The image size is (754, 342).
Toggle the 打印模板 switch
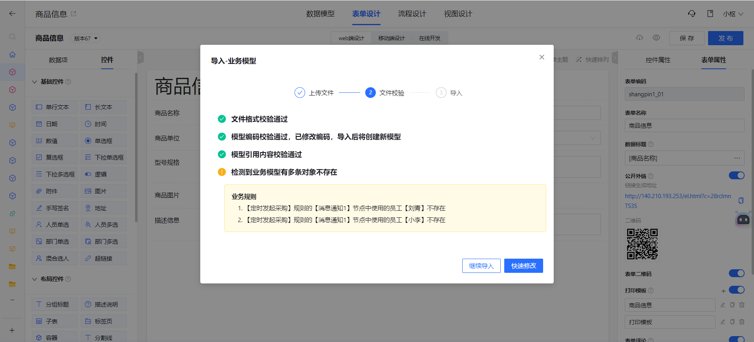coord(736,290)
